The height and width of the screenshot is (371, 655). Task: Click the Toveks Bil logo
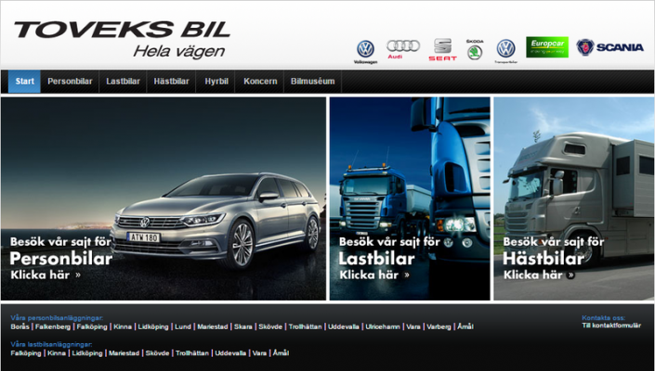[x=123, y=40]
